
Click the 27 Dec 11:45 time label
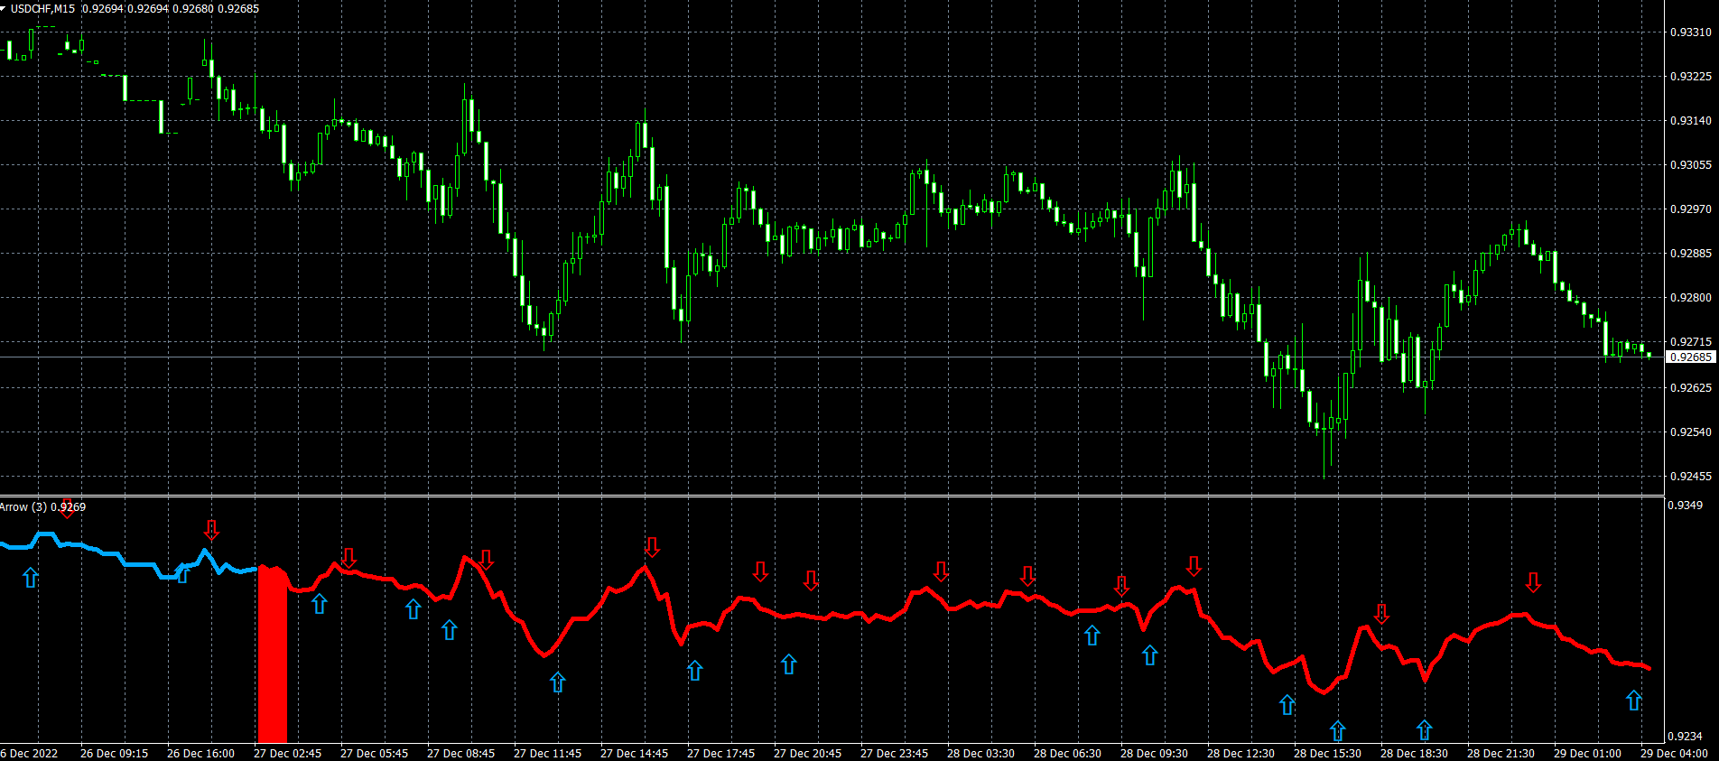coord(548,754)
